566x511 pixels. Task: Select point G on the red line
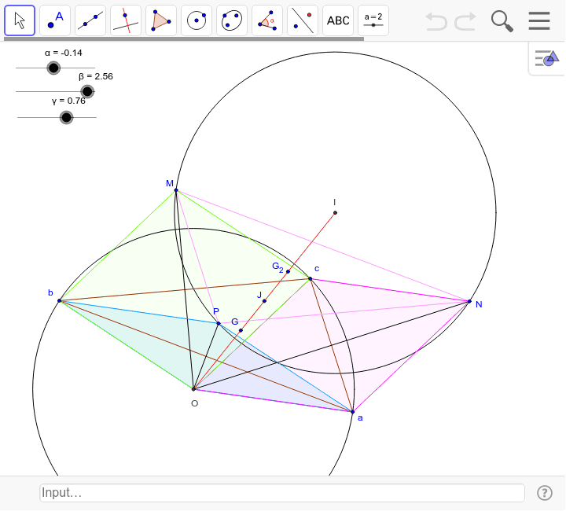(x=241, y=330)
